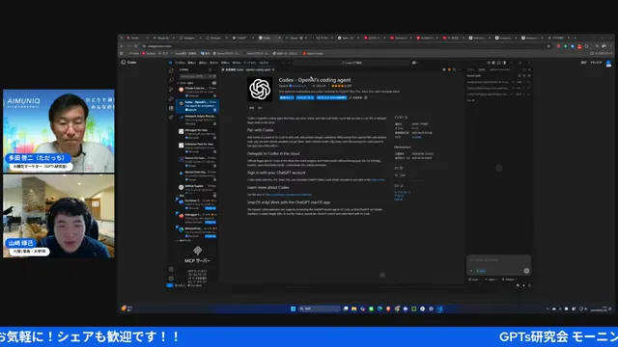Open the extensions sidebar more actions menu
The width and height of the screenshot is (618, 347).
tap(214, 69)
